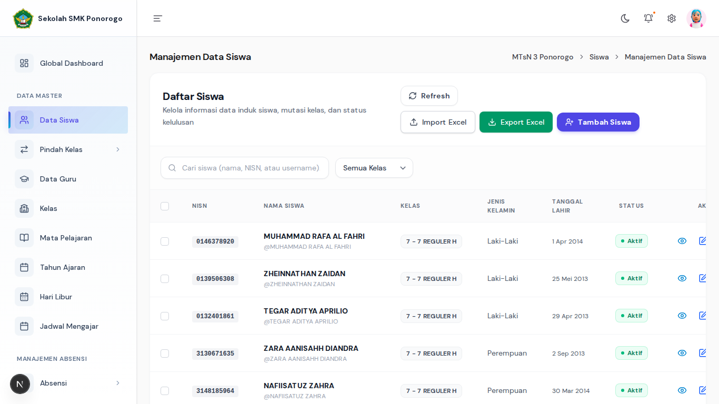Focus the Cari siswa search field
The width and height of the screenshot is (719, 404).
[245, 168]
